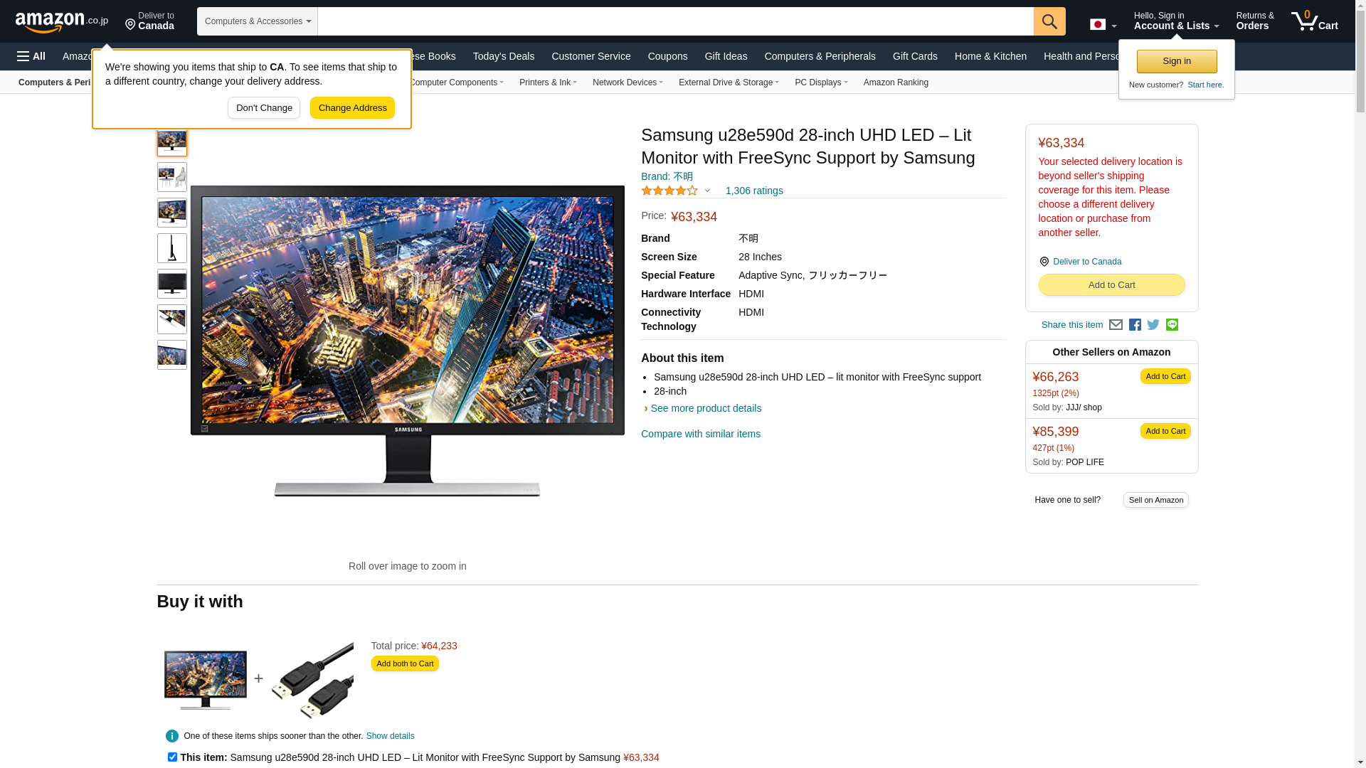Viewport: 1366px width, 768px height.
Task: Go to Amazon.co.jp home logo
Action: coord(62,21)
